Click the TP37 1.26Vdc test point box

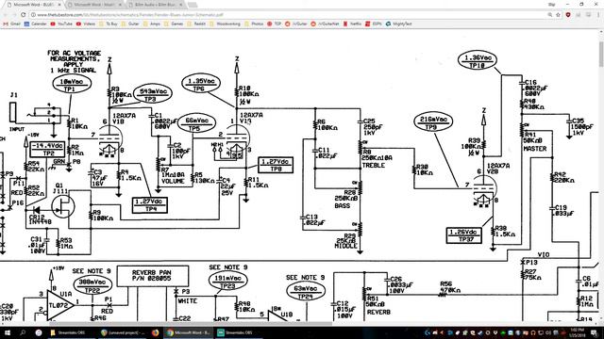pyautogui.click(x=464, y=235)
